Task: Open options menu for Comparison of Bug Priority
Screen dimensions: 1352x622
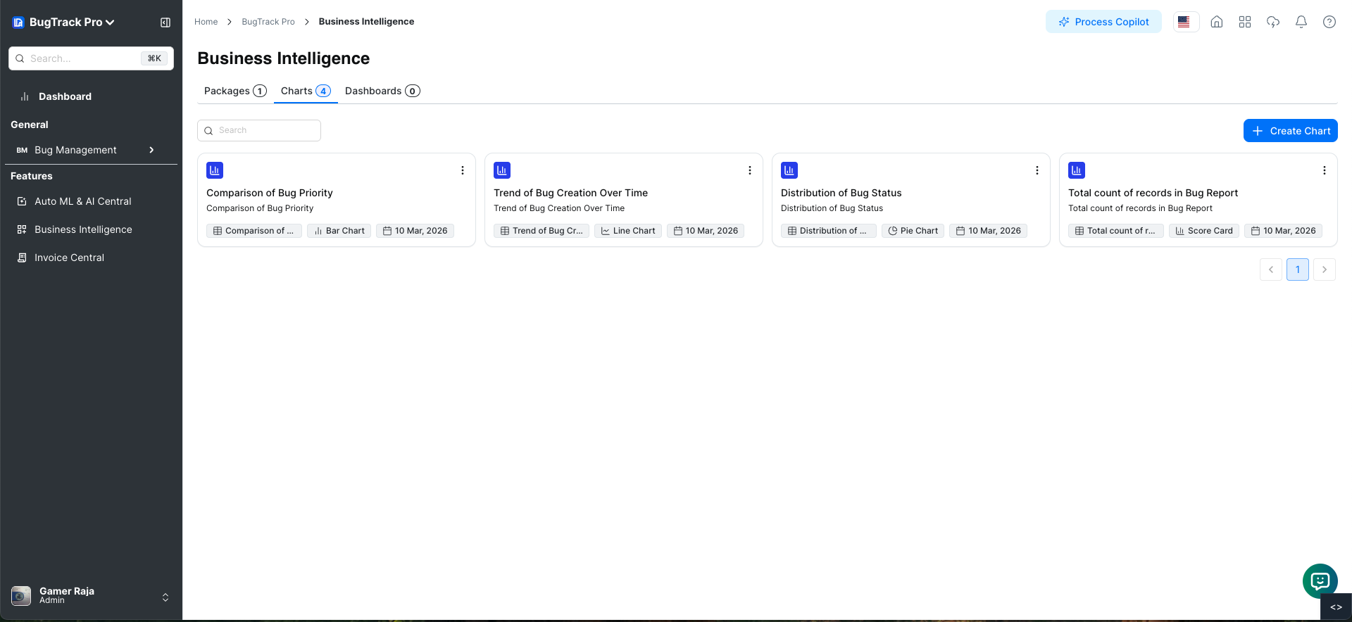Action: (463, 170)
